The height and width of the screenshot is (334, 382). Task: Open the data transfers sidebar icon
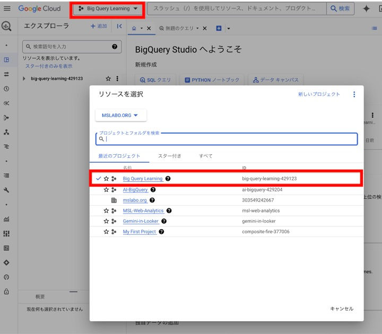tap(6, 74)
